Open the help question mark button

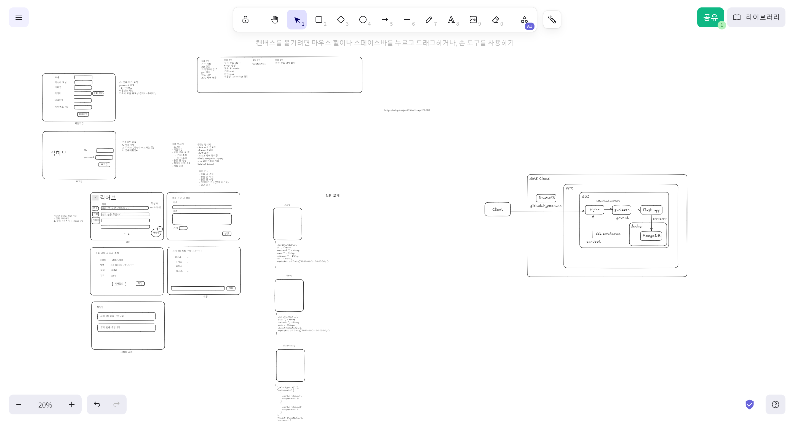coord(775,404)
